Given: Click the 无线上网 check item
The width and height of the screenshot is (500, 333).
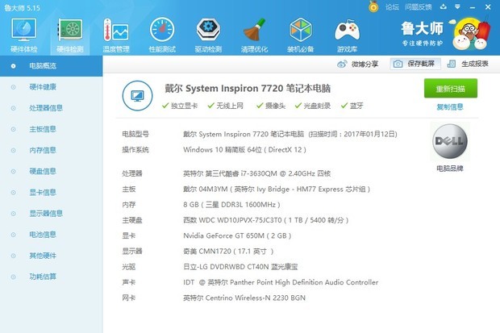Looking at the screenshot, I should (x=226, y=106).
